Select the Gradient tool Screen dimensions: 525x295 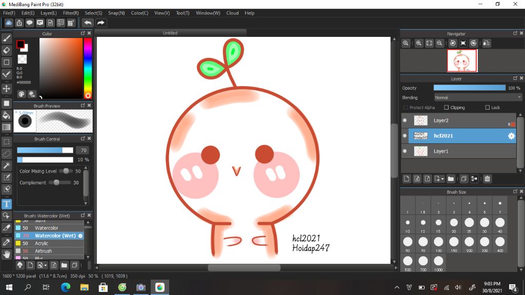(6, 127)
